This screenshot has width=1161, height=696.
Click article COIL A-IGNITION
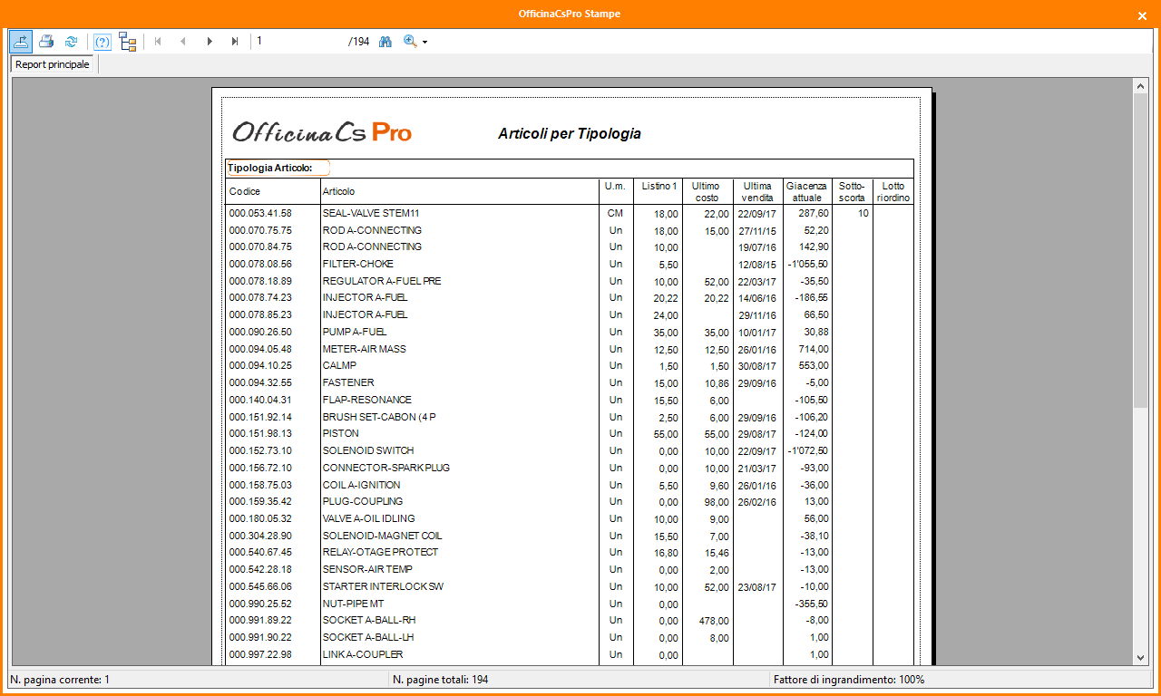coord(362,485)
